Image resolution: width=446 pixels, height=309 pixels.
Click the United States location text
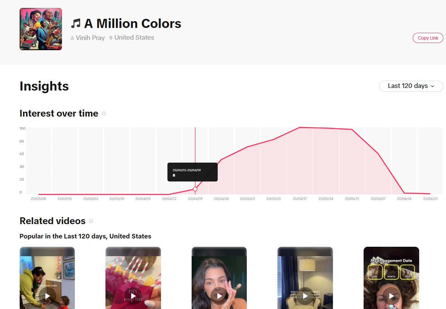(x=134, y=37)
